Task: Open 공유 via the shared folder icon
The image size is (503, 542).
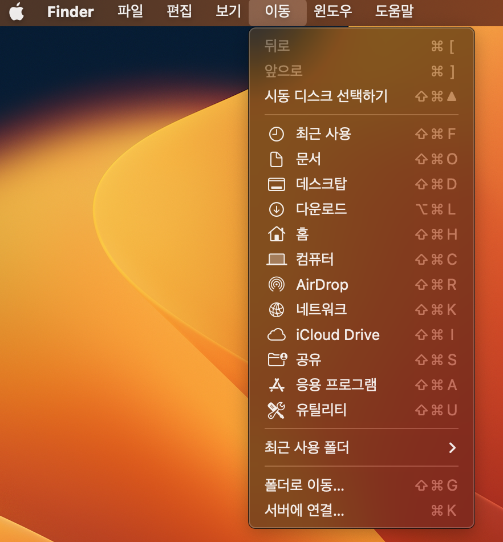Action: tap(277, 360)
